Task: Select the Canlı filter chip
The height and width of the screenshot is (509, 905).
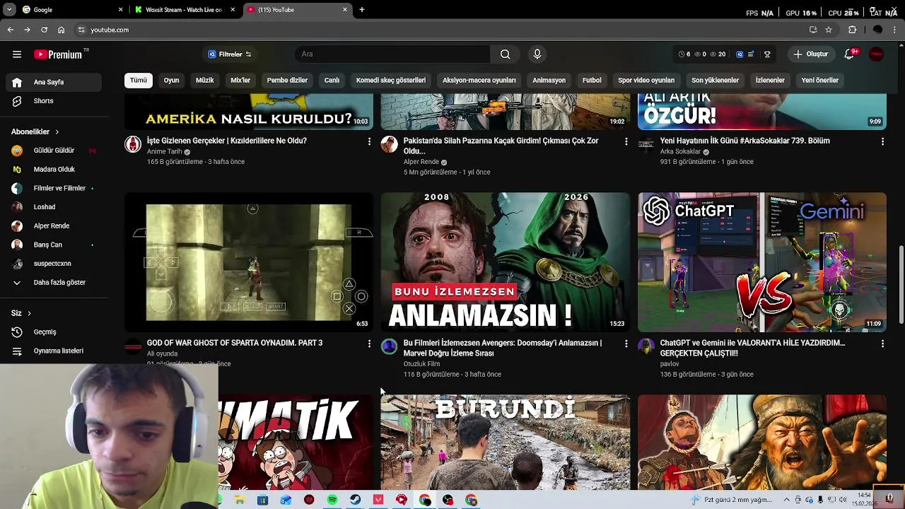Action: [x=332, y=81]
